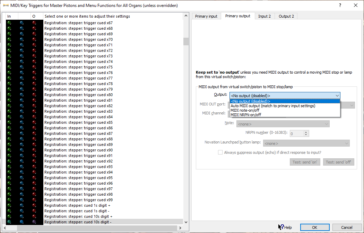This screenshot has height=233, width=364.
Task: Open the Input 2 tab
Action: point(265,16)
